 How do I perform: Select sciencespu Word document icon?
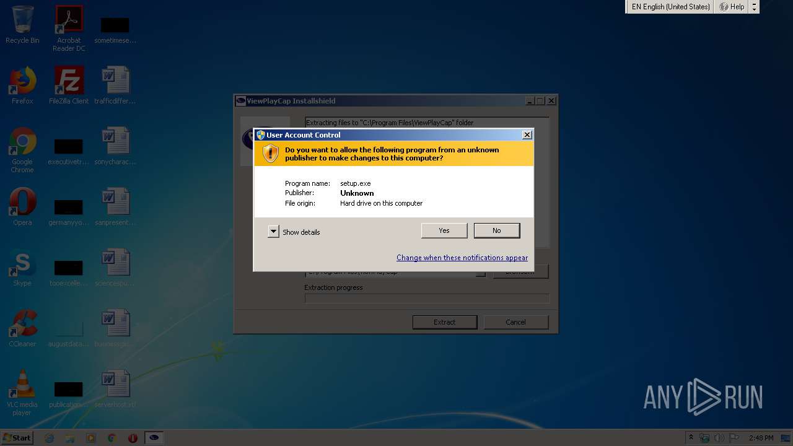pos(115,268)
